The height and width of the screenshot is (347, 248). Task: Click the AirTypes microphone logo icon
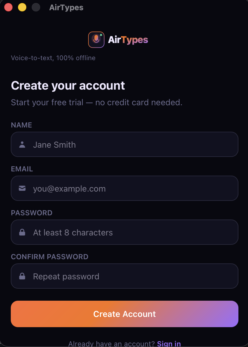click(x=96, y=40)
